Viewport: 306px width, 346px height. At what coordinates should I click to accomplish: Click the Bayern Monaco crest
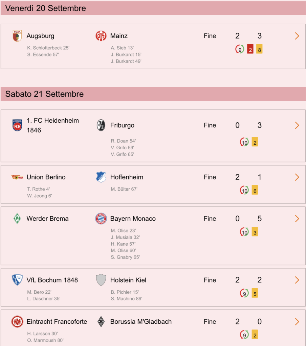(x=101, y=219)
